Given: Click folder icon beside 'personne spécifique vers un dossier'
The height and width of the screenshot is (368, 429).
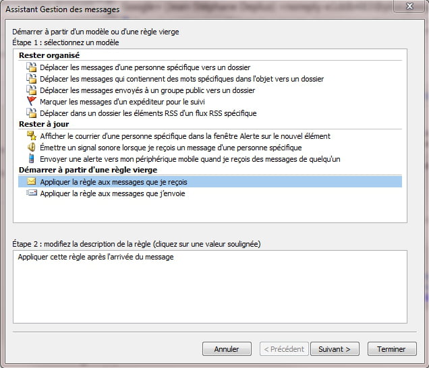Looking at the screenshot, I should tap(32, 67).
